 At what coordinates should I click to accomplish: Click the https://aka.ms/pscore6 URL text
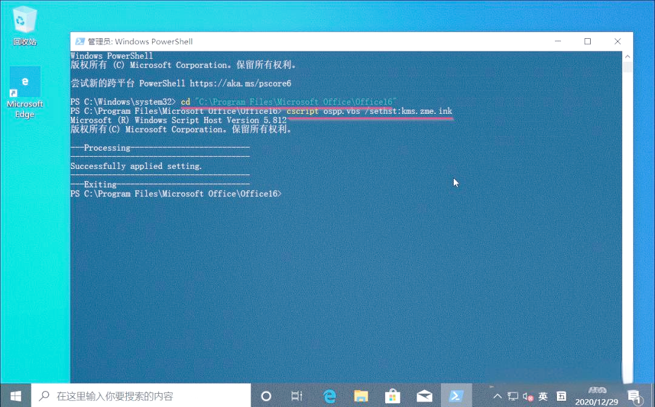coord(240,84)
